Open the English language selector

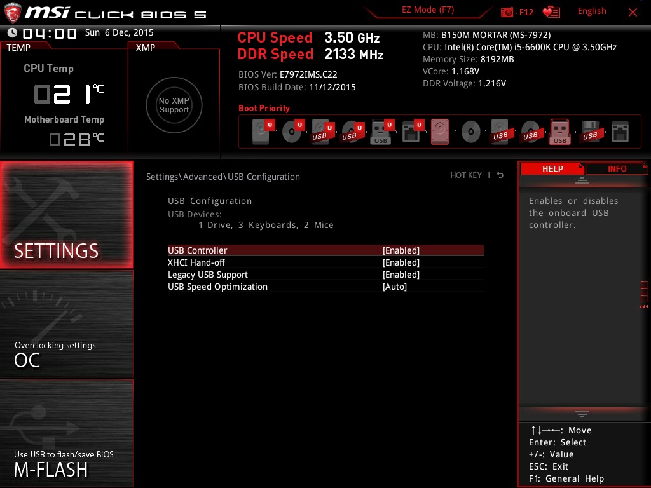(x=592, y=11)
